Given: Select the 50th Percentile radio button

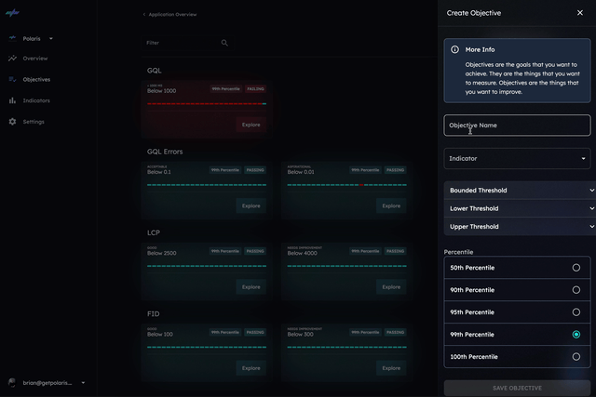Looking at the screenshot, I should (x=576, y=268).
